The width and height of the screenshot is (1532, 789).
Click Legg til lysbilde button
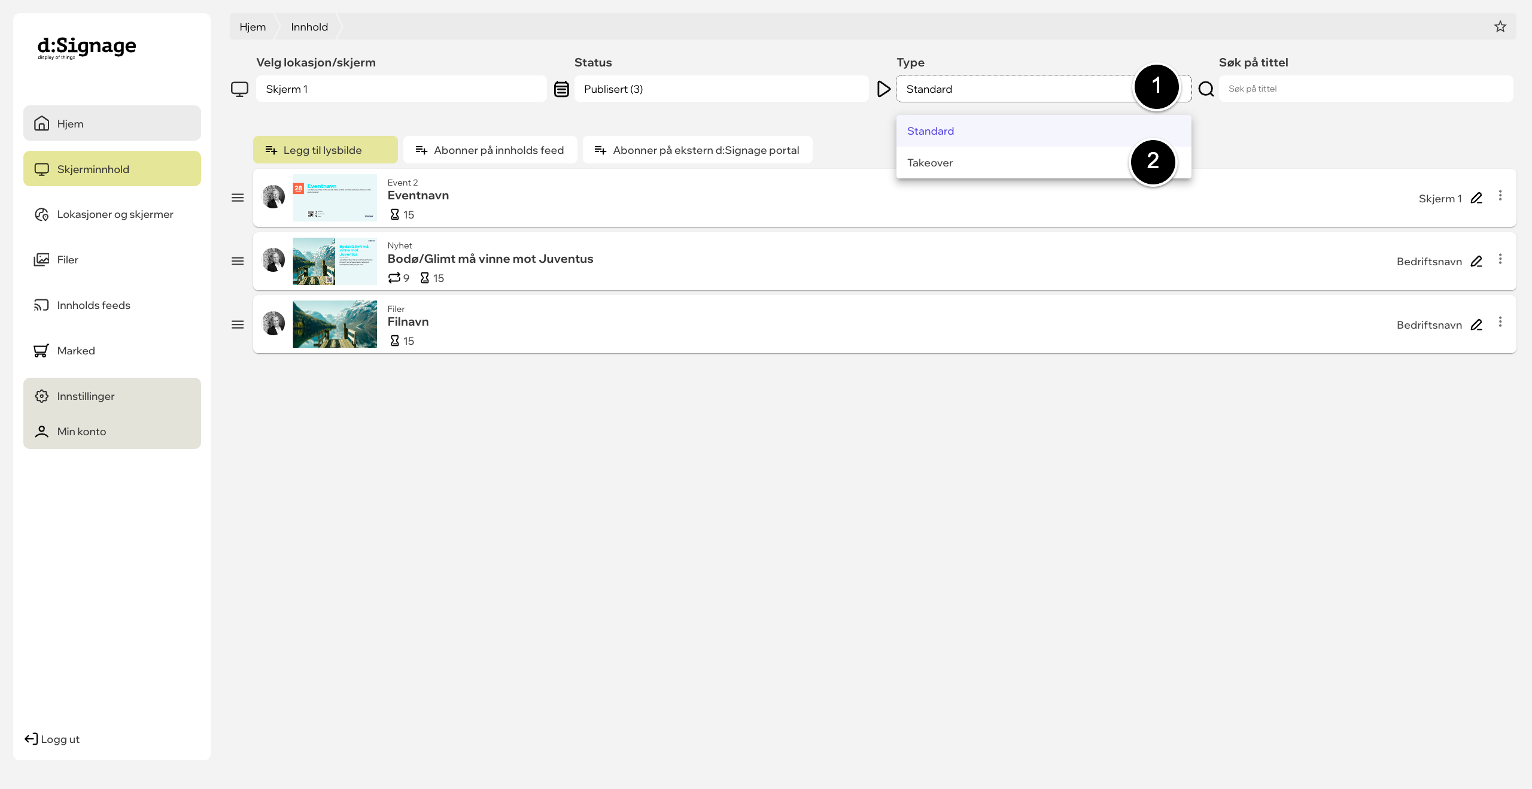click(325, 150)
